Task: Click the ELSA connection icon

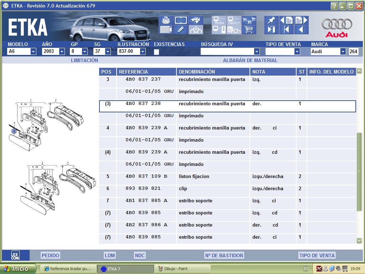Action: coord(219,20)
